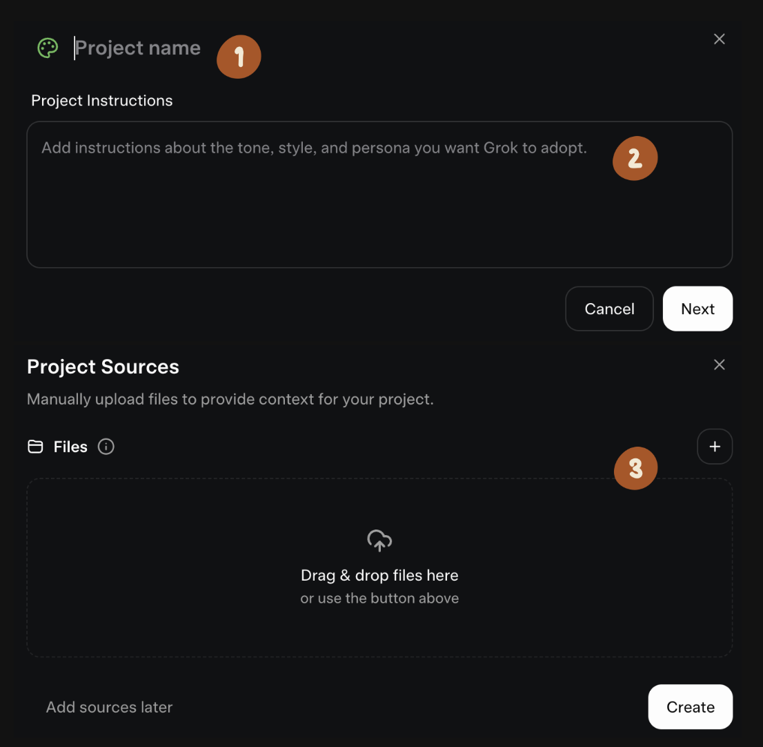Screen dimensions: 763x747
Task: Add a file using the plus button
Action: 715,447
